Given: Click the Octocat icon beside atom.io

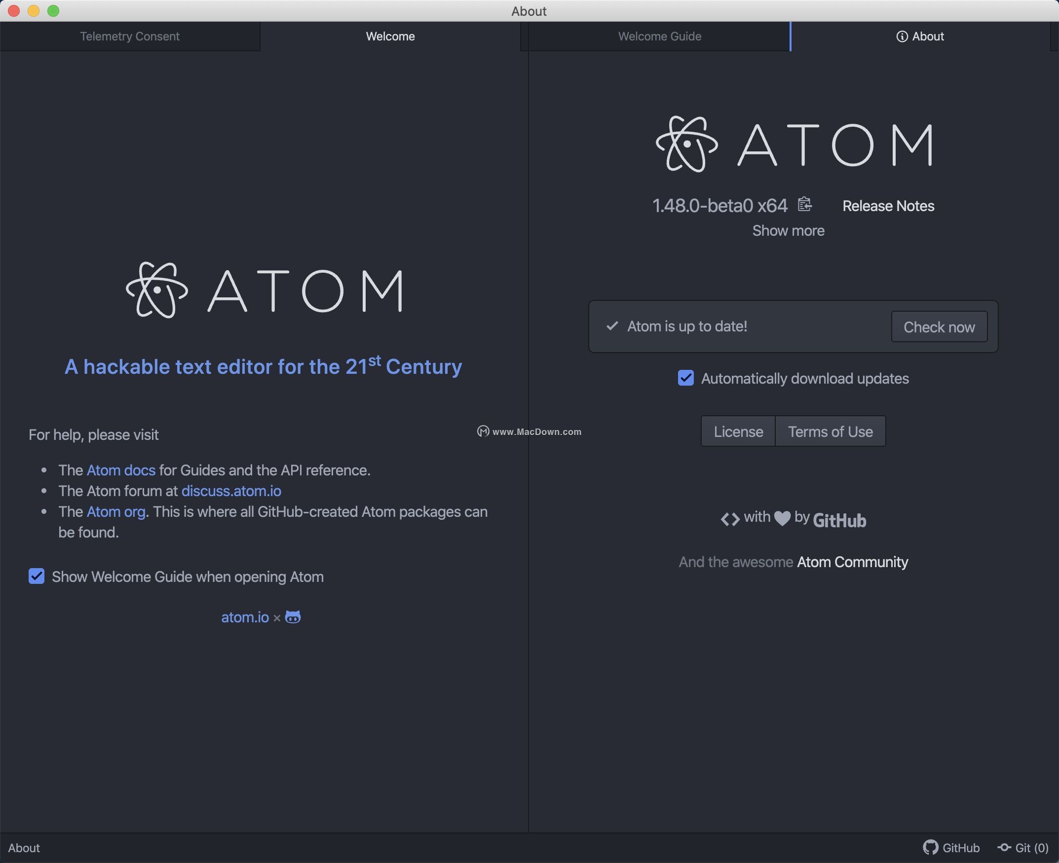Looking at the screenshot, I should (293, 617).
